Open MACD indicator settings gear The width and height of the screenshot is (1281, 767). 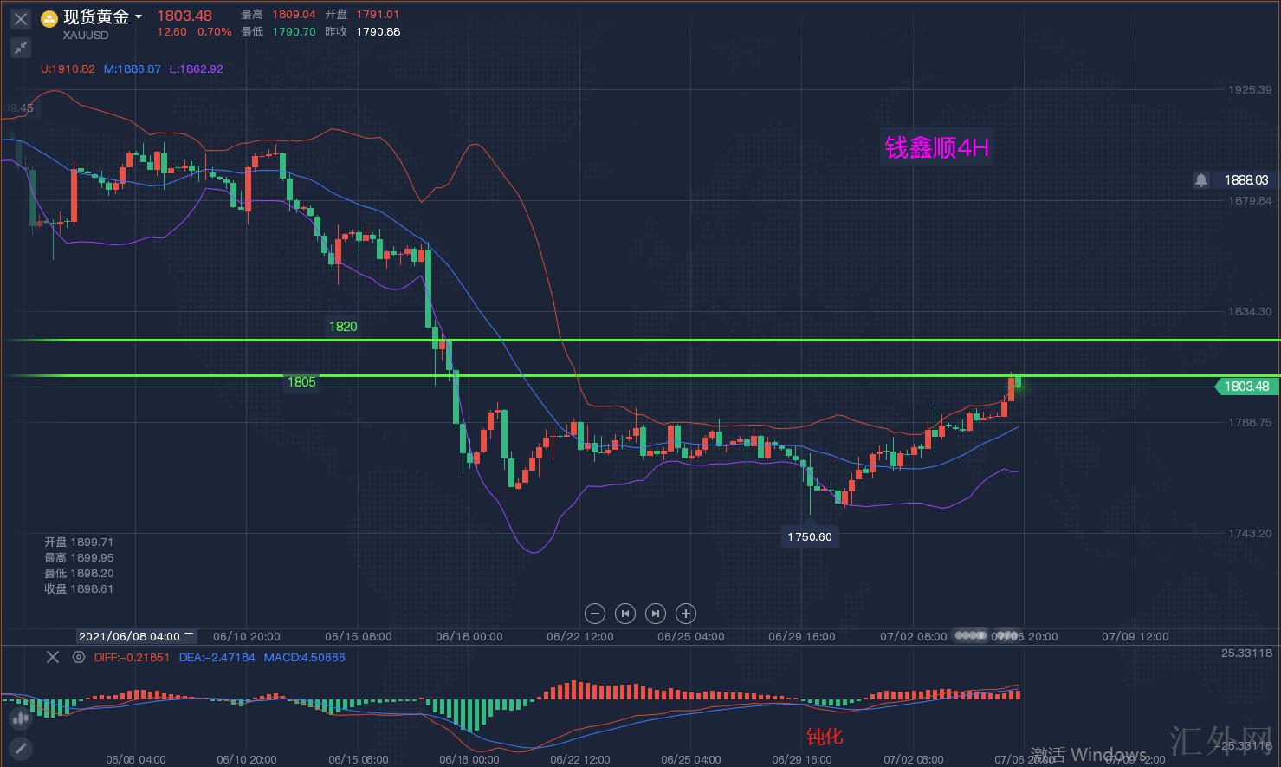pyautogui.click(x=79, y=657)
